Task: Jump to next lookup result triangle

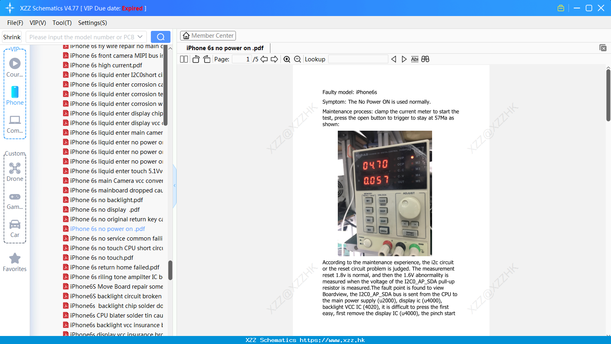Action: pos(404,59)
